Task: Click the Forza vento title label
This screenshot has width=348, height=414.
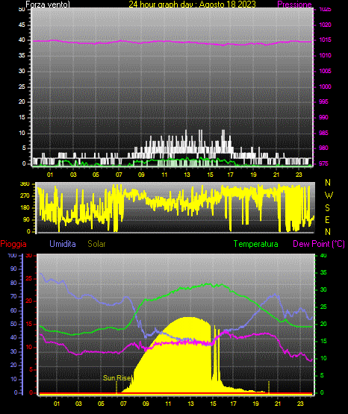Action: pos(48,4)
